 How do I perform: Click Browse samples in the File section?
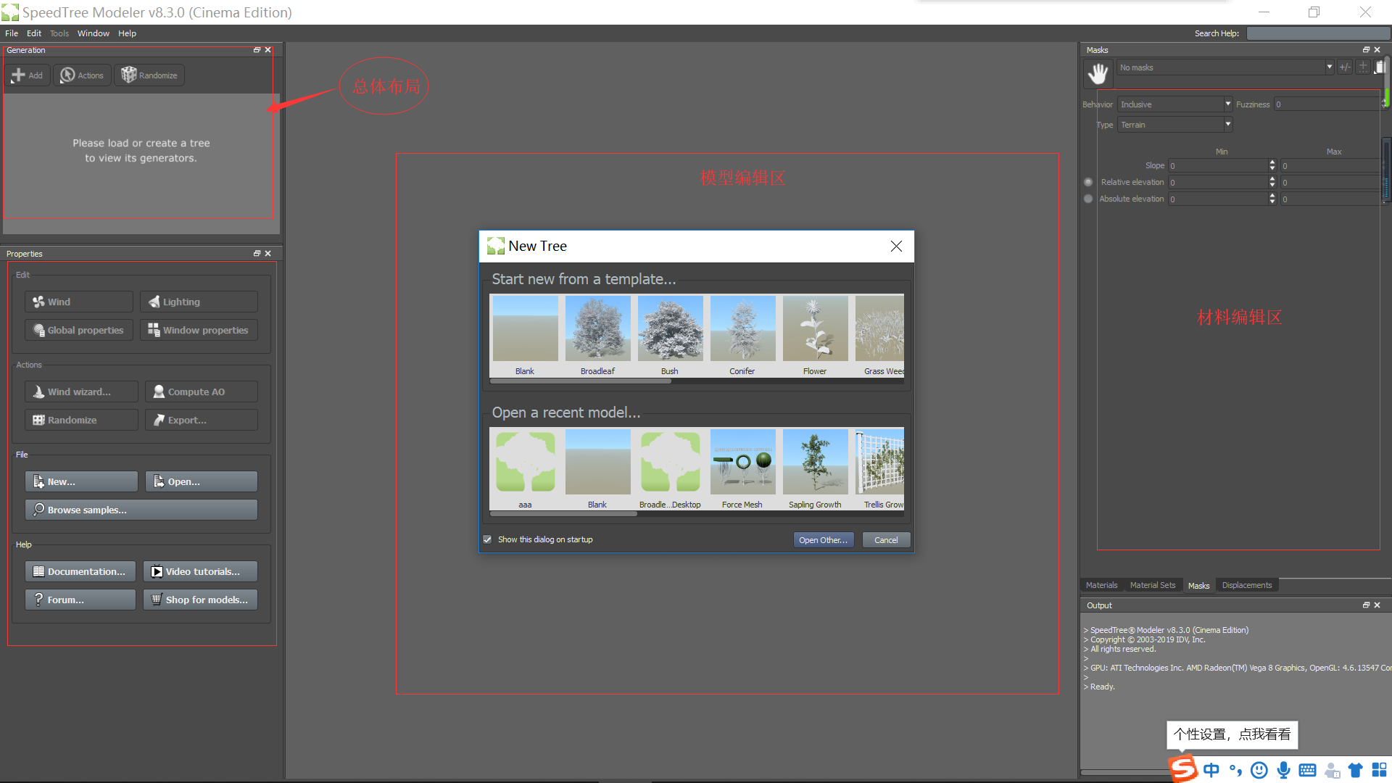pyautogui.click(x=141, y=510)
